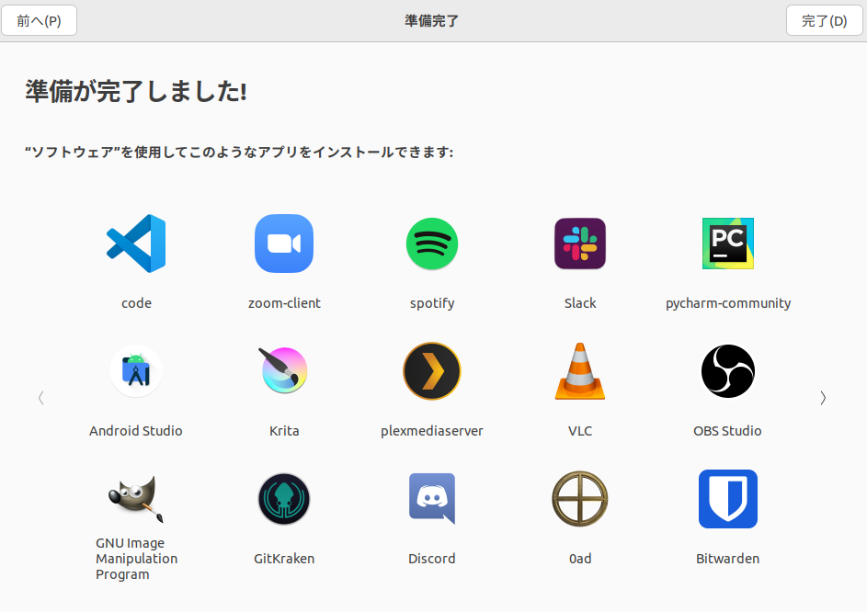Click the "plexmediaserver" label text

[x=432, y=431]
